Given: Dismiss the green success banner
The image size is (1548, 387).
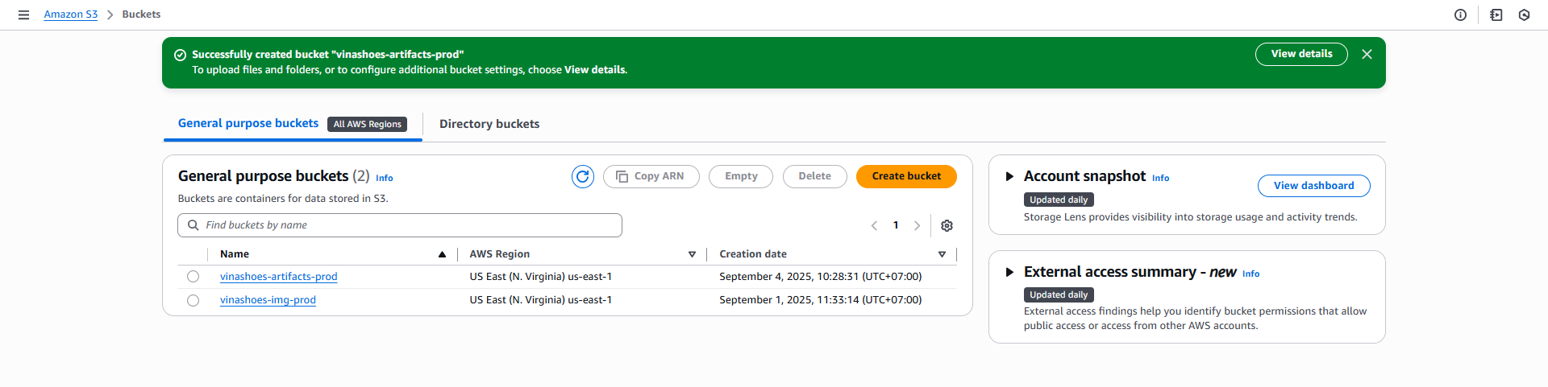Looking at the screenshot, I should pos(1367,55).
